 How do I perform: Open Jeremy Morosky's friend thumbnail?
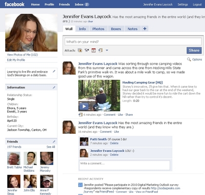(47, 158)
